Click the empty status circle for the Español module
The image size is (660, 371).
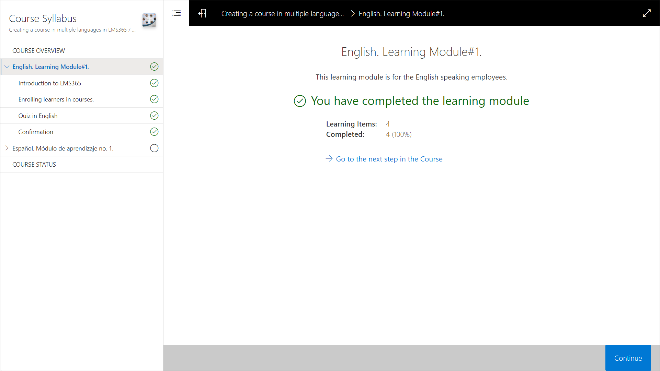coord(154,148)
